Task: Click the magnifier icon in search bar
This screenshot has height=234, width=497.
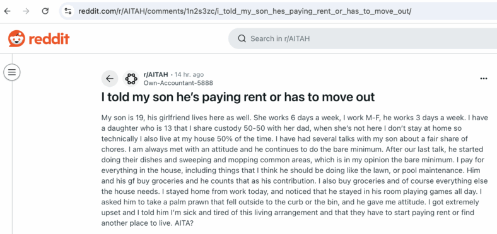Action: click(x=242, y=38)
